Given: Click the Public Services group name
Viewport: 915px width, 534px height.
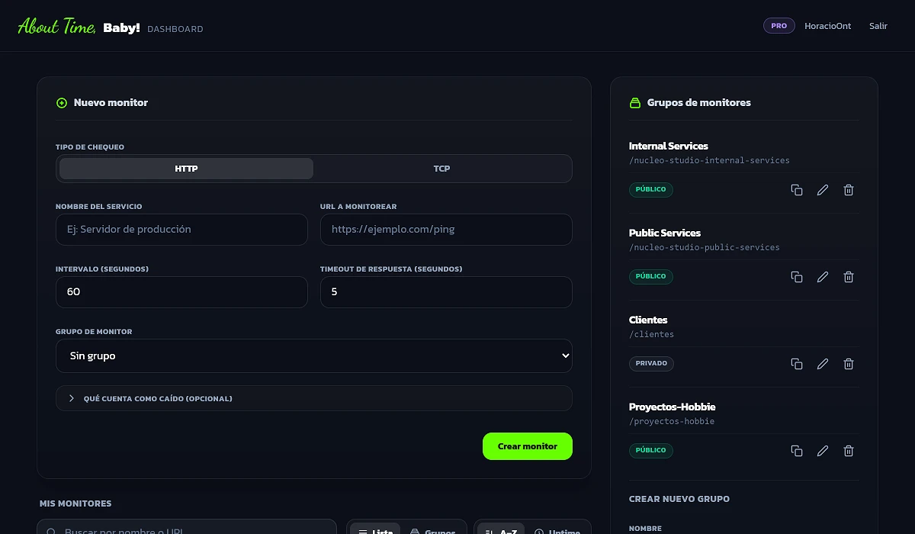Looking at the screenshot, I should [x=665, y=233].
